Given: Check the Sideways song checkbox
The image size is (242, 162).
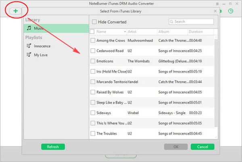Looking at the screenshot, I should 93,113.
